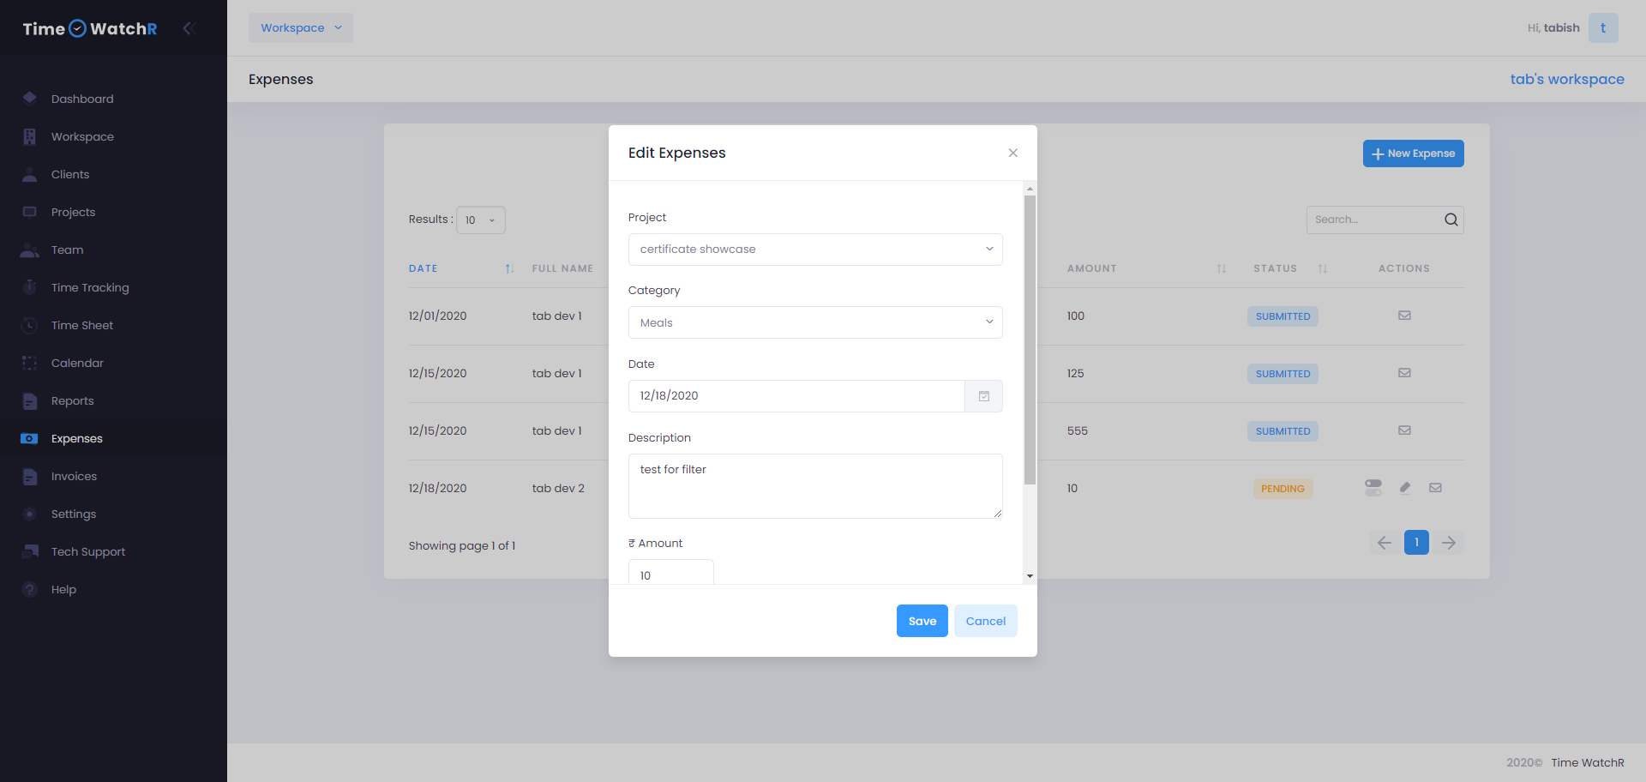The height and width of the screenshot is (782, 1646).
Task: Click scrollbar up arrow in dialog
Action: 1030,189
